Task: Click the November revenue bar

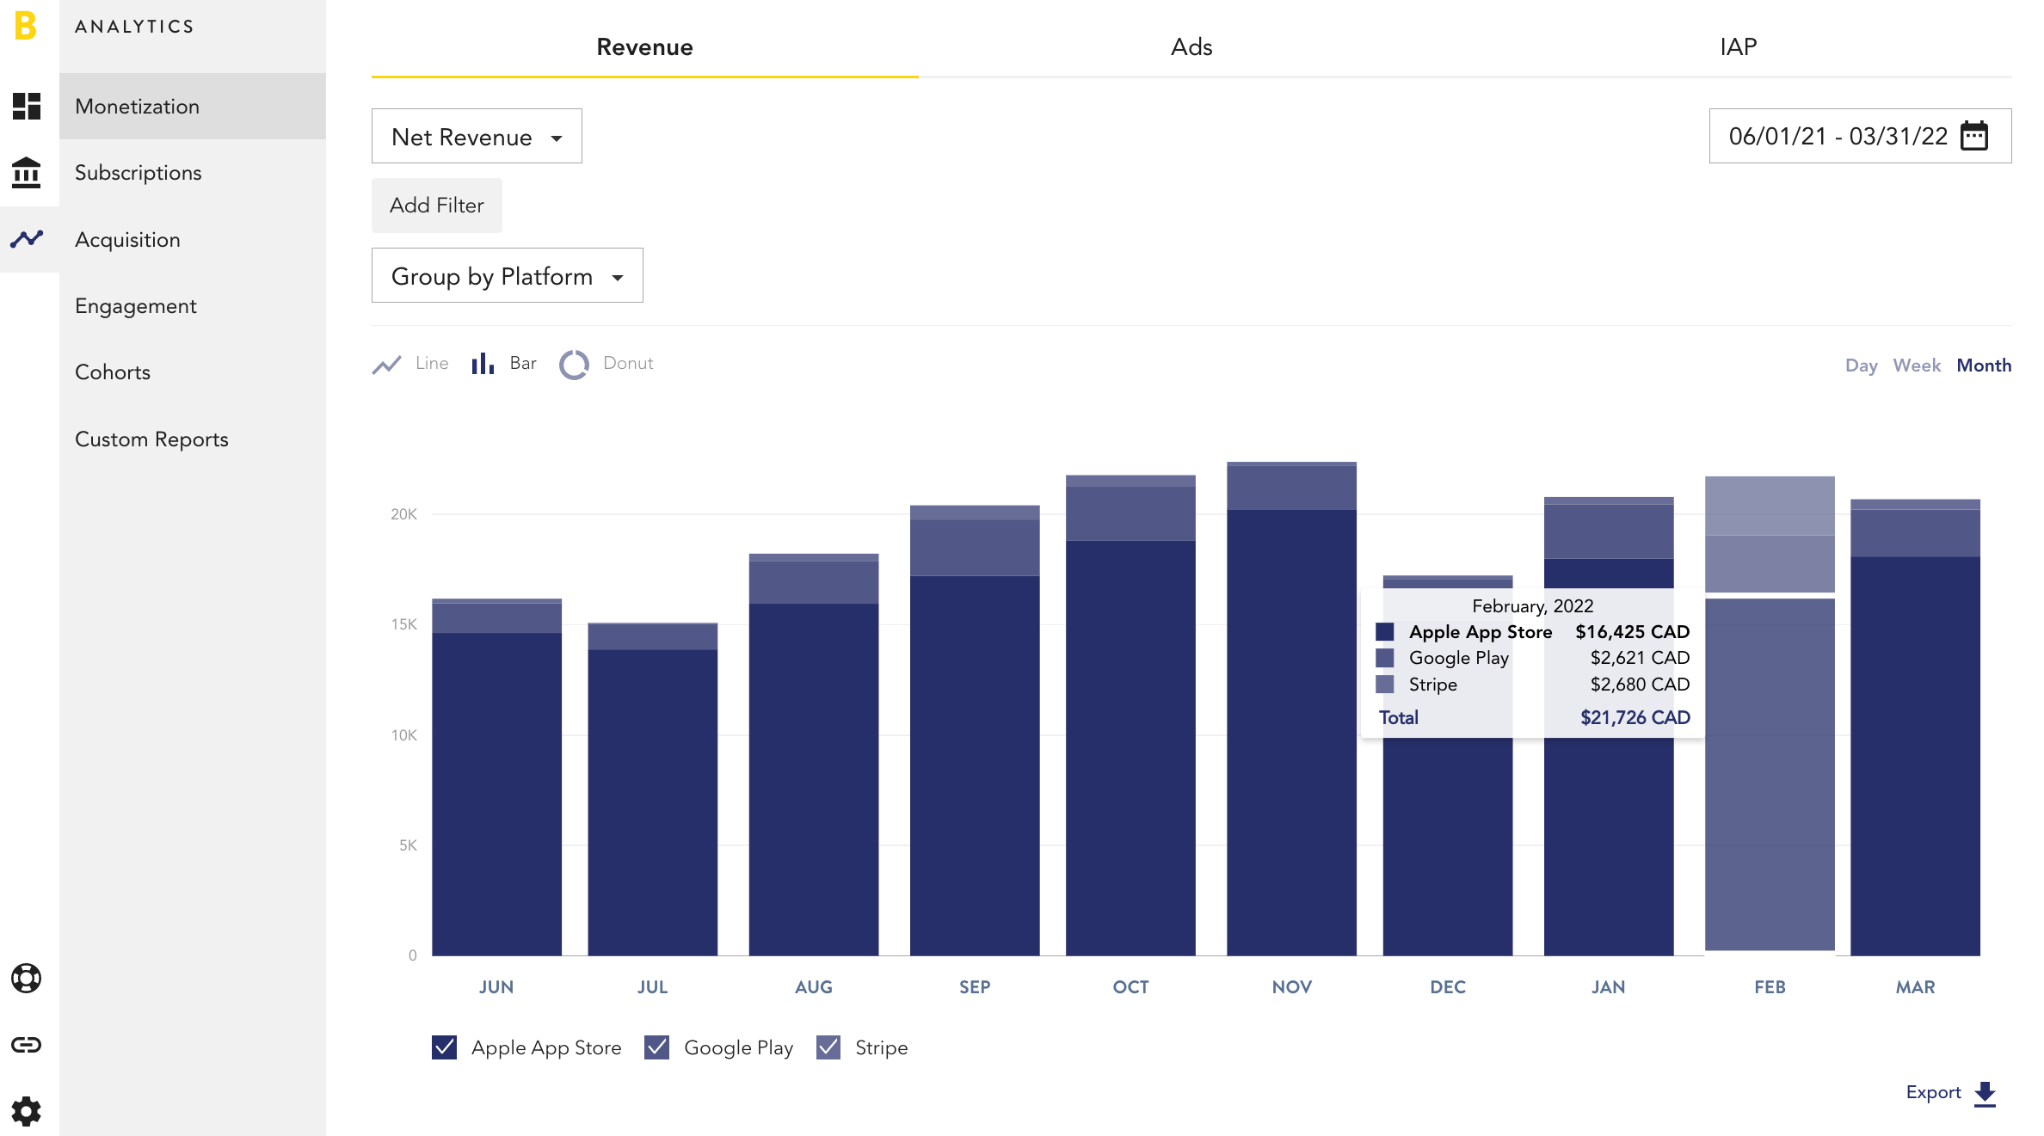Action: click(1291, 709)
